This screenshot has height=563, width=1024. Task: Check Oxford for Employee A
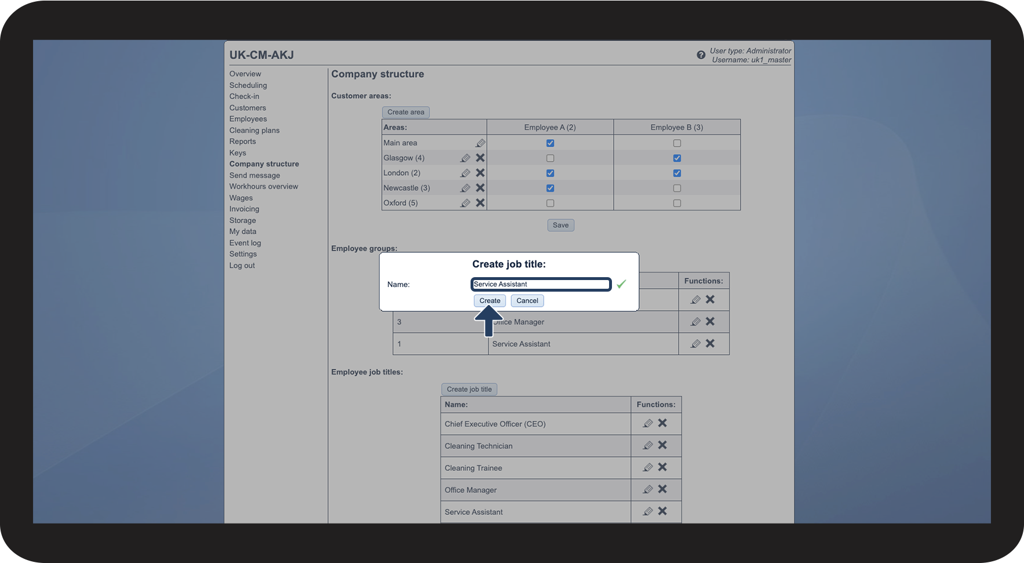550,204
